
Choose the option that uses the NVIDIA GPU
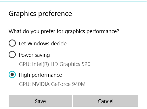point(12,74)
